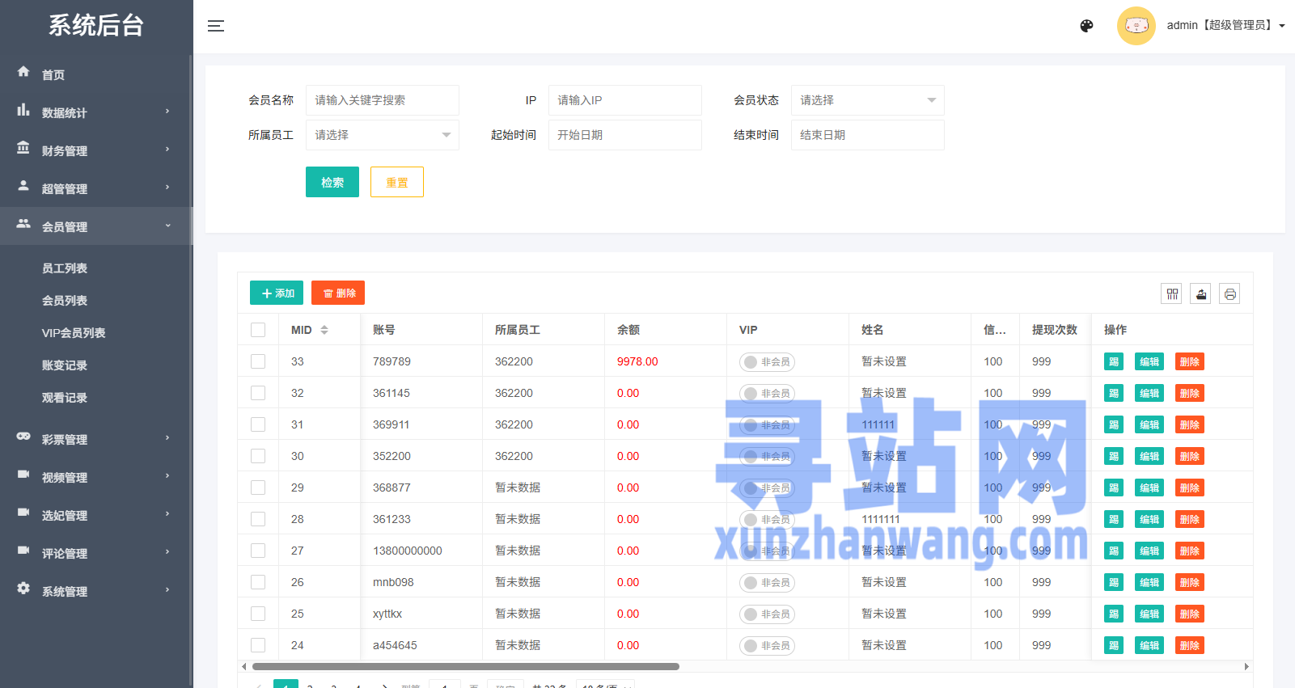The image size is (1295, 688).
Task: Open 会员列表 in the sidebar
Action: [x=65, y=301]
